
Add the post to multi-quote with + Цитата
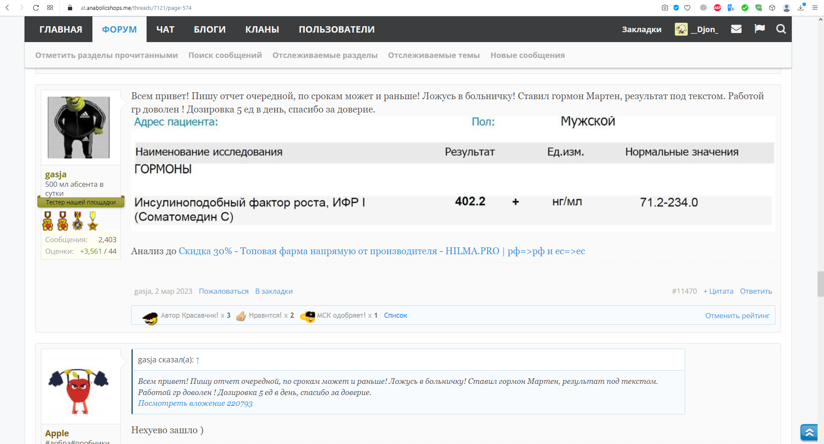pos(718,291)
